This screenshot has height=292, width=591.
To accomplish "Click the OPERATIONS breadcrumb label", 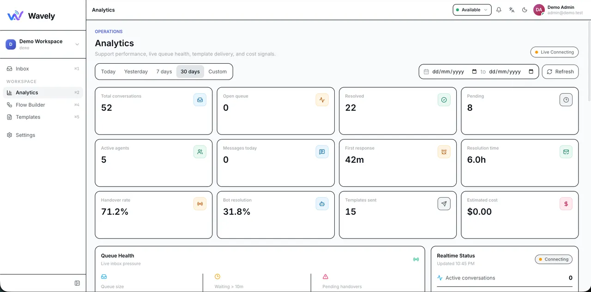I will pyautogui.click(x=109, y=31).
